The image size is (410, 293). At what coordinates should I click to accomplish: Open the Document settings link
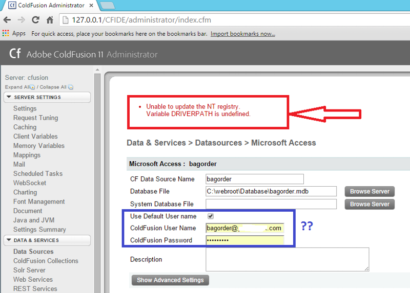(x=28, y=211)
